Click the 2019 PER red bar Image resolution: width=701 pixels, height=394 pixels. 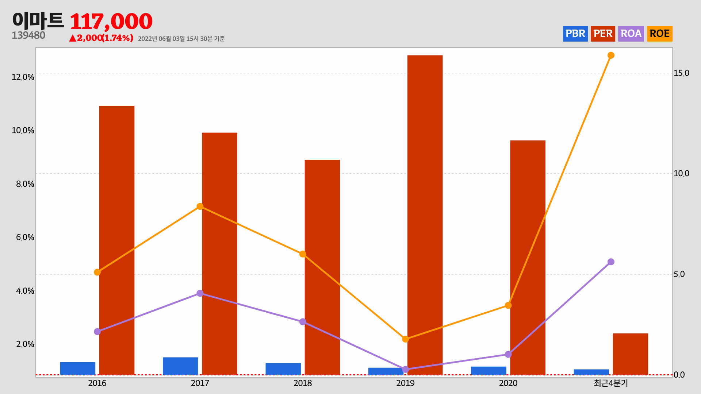coord(425,215)
